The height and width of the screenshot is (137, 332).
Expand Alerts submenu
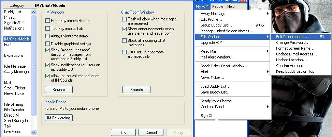(x=233, y=72)
